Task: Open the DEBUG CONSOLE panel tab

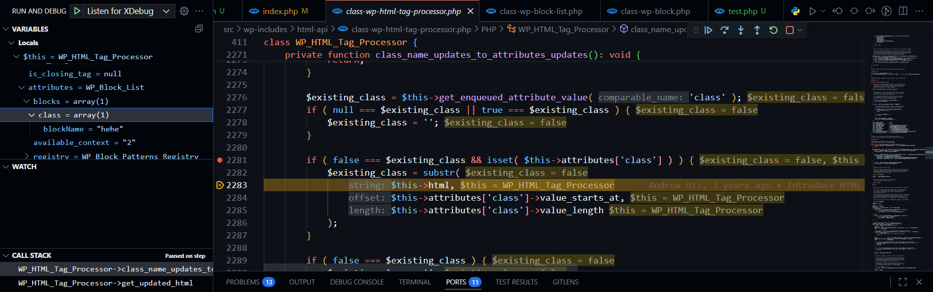Action: tap(357, 282)
